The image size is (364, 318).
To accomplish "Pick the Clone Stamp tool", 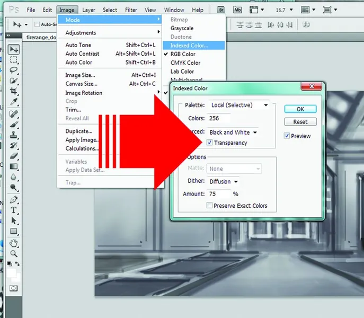I will pos(14,135).
